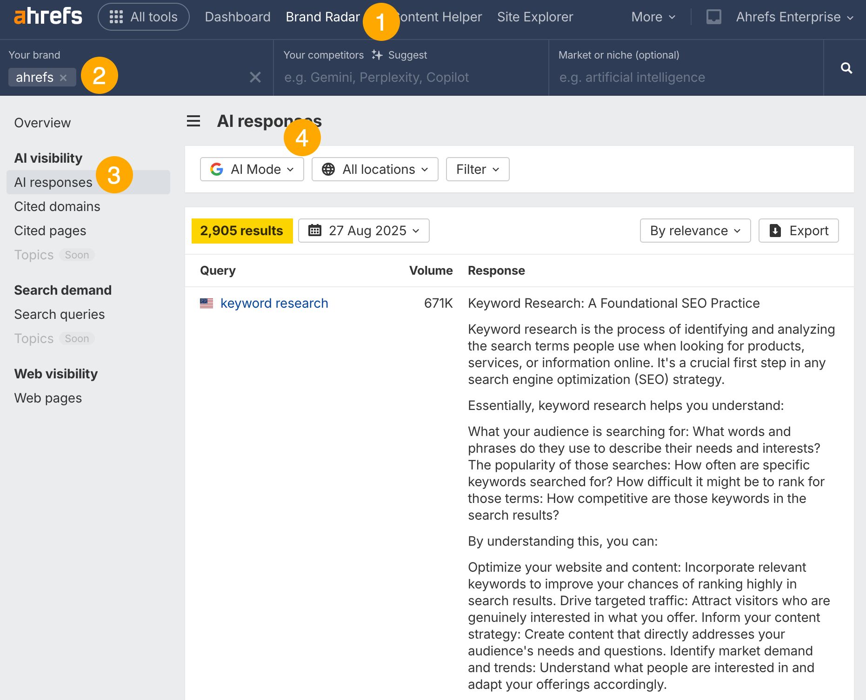Click the Export button
This screenshot has width=866, height=700.
[x=799, y=231]
